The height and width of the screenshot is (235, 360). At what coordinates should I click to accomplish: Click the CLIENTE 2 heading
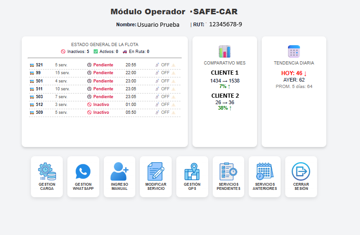[225, 95]
